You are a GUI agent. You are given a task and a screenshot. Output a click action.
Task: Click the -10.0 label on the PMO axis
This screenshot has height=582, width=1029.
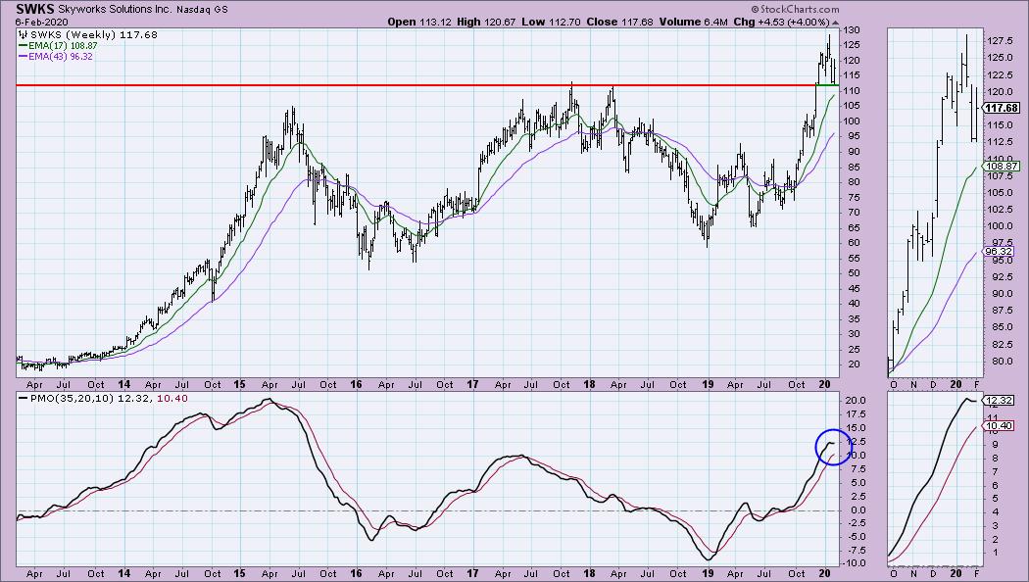point(855,563)
